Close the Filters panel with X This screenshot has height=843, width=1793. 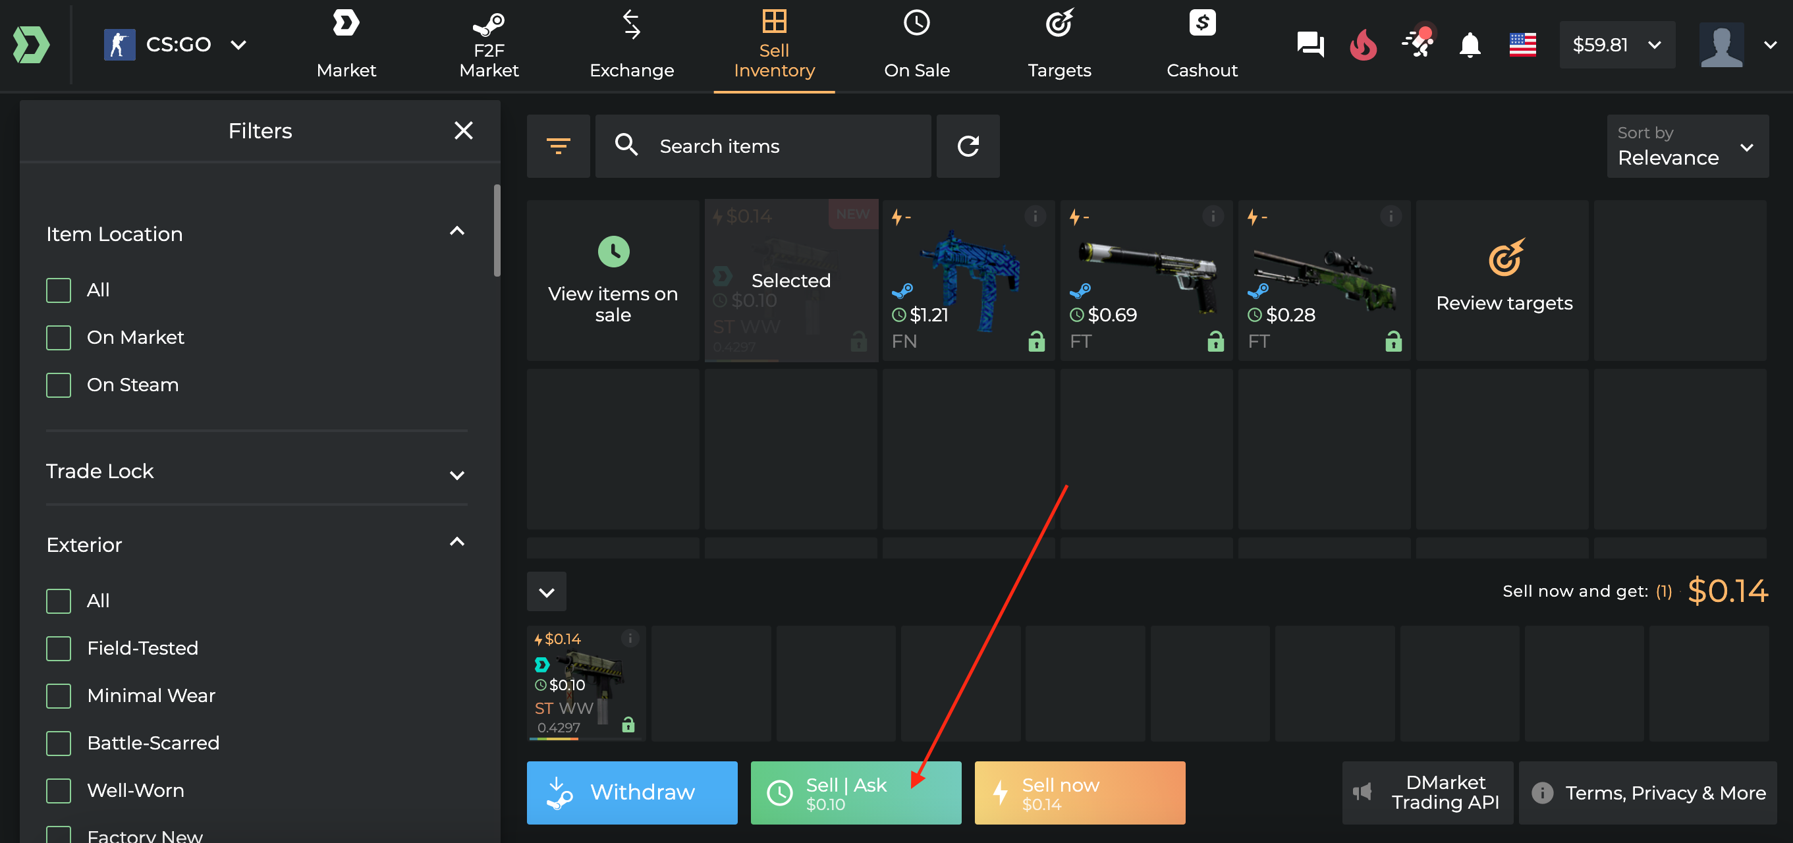tap(464, 130)
